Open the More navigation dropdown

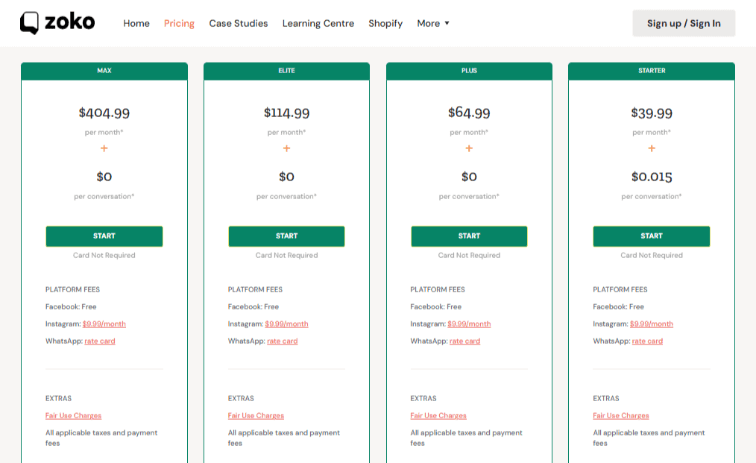click(x=432, y=23)
